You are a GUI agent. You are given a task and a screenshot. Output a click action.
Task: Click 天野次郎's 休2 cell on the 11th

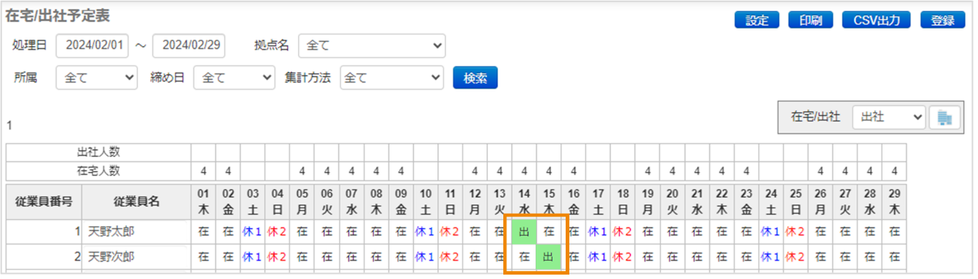click(450, 258)
